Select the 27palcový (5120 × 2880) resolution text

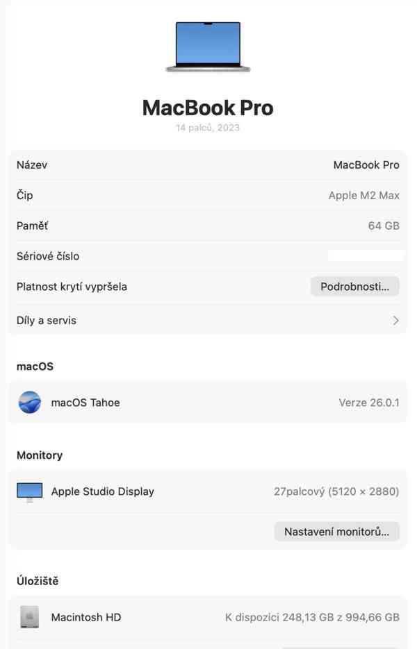[x=336, y=491]
